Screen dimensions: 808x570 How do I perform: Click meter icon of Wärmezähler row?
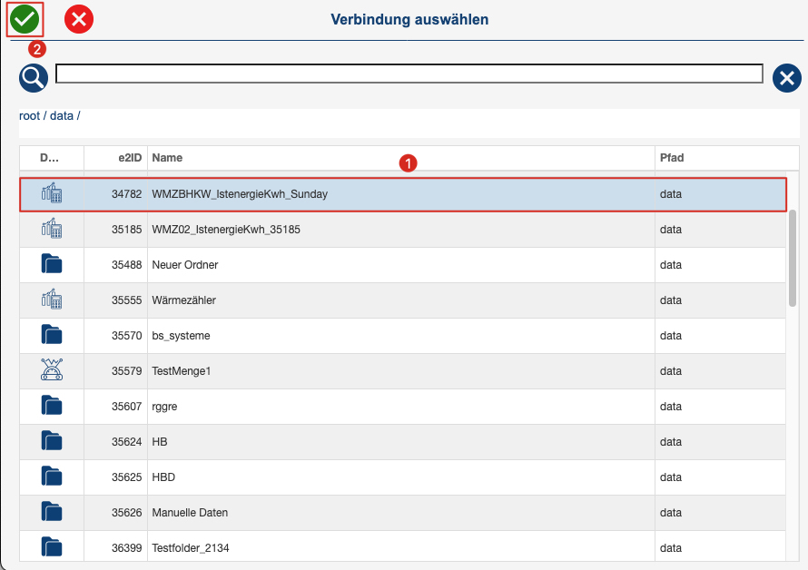pos(52,299)
